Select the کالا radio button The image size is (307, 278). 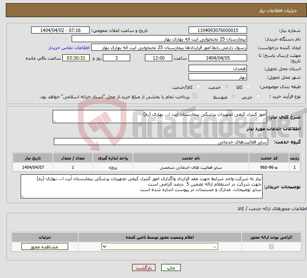(x=248, y=87)
